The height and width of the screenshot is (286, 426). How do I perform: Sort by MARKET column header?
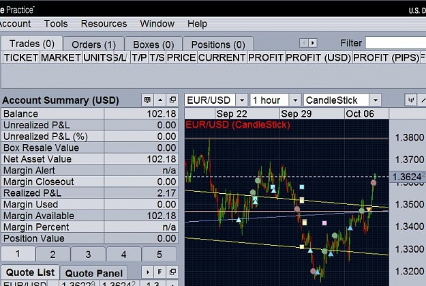pyautogui.click(x=61, y=57)
